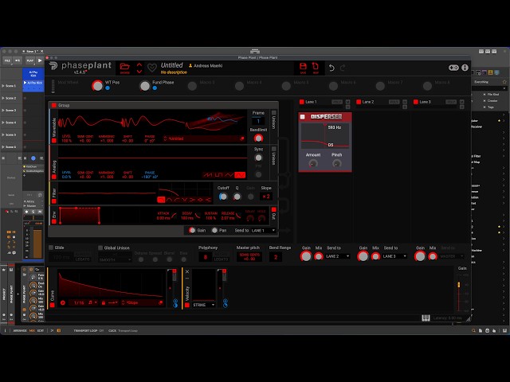Open Lane 1 Send to LANE 2 dropdown

[x=338, y=256]
